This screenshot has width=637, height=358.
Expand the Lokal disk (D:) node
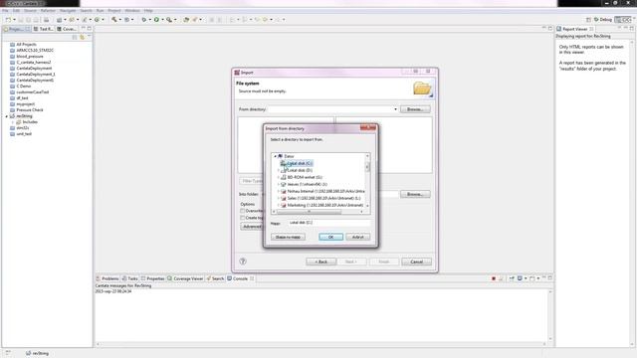[279, 170]
